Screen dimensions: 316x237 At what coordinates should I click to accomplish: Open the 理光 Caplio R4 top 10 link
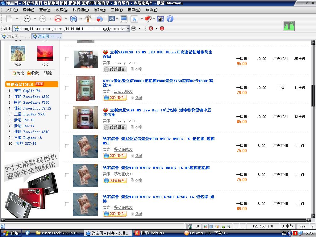27,91
